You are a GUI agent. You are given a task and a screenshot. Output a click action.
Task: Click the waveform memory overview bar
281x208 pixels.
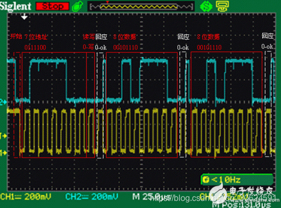tap(141, 7)
